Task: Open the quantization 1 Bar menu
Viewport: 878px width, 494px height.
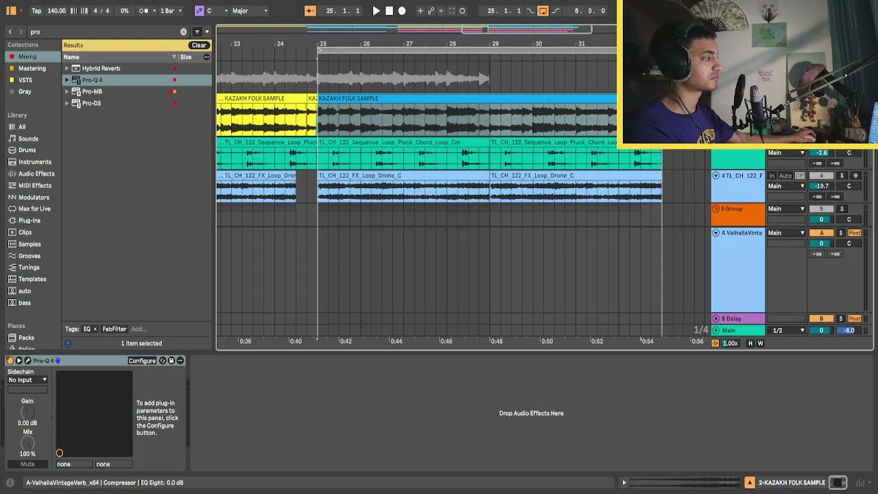Action: click(170, 11)
